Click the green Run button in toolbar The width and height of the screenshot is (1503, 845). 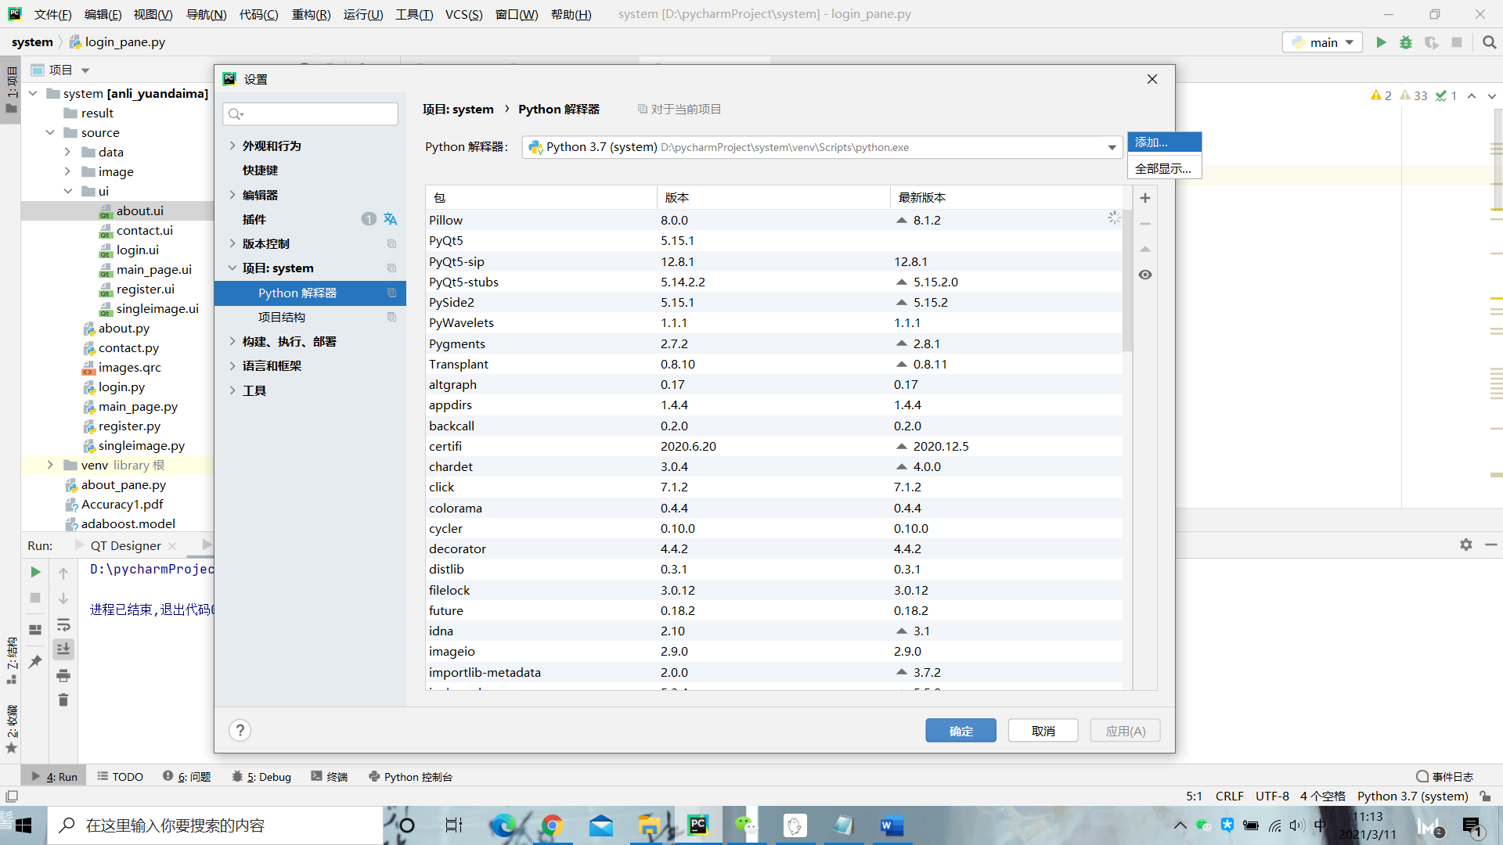click(1381, 42)
